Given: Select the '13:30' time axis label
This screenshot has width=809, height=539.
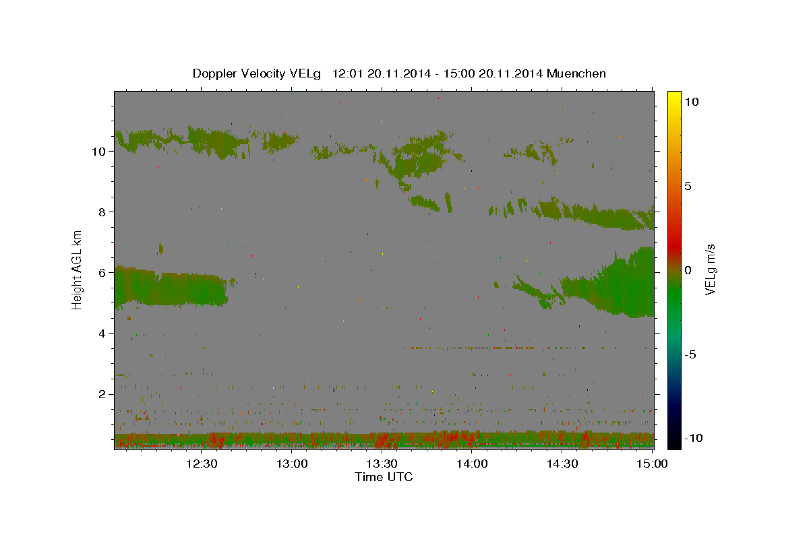Looking at the screenshot, I should pyautogui.click(x=382, y=464).
